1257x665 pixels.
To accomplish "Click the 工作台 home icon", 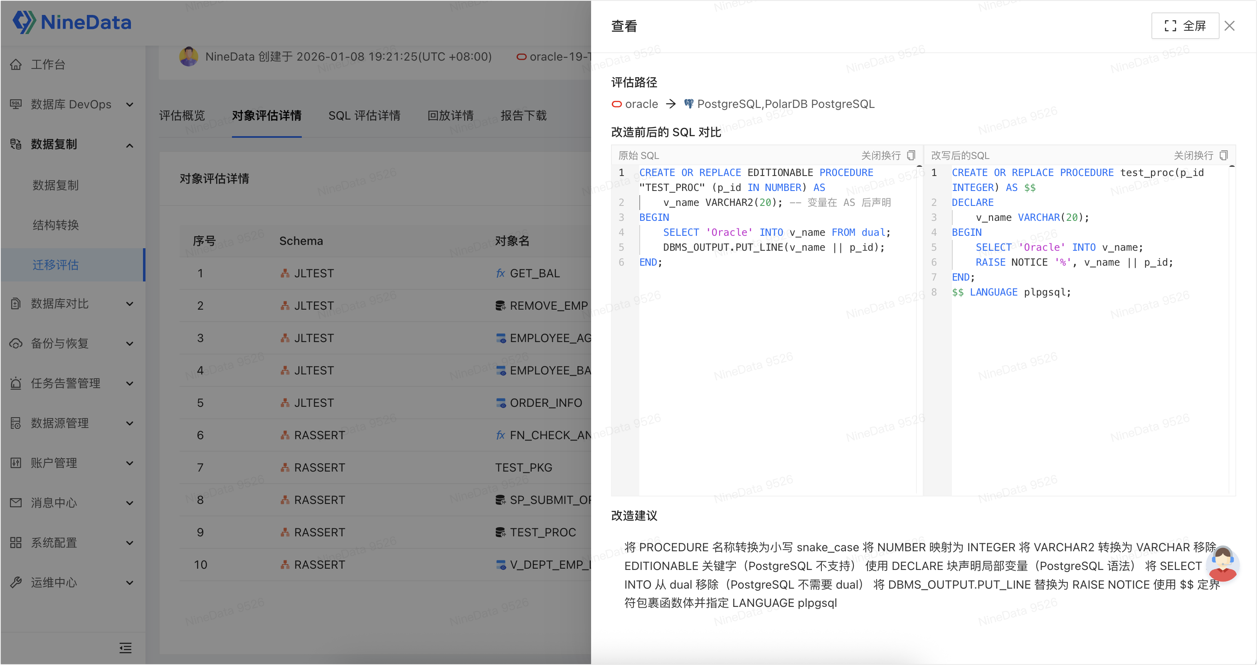I will point(16,64).
